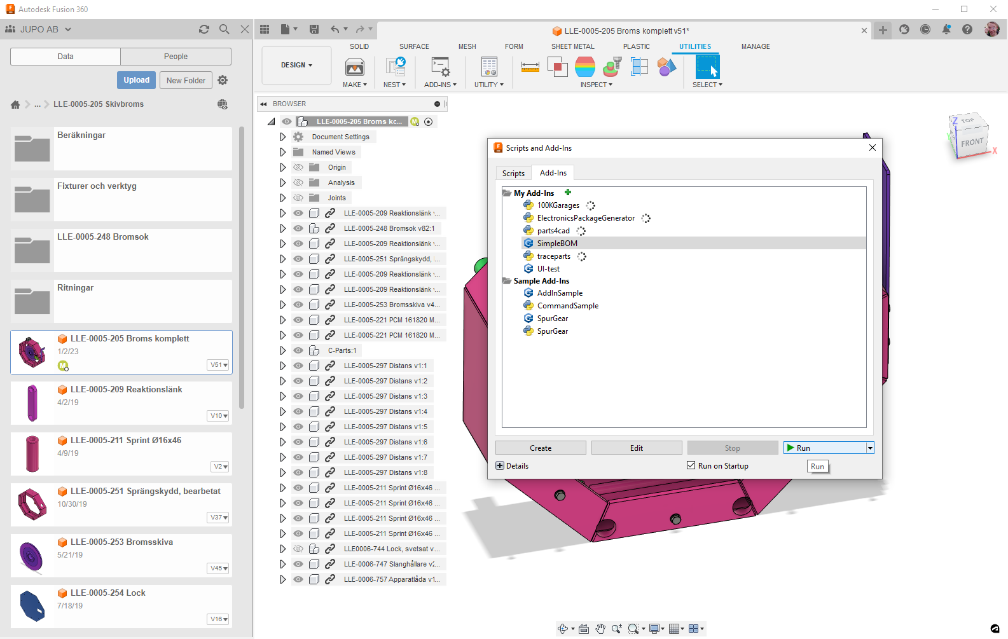Go to data panel home
This screenshot has width=1008, height=639.
point(15,104)
